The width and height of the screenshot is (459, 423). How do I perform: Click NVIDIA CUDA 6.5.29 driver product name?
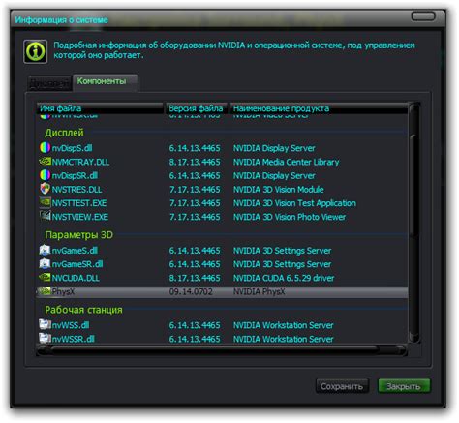[x=284, y=278]
